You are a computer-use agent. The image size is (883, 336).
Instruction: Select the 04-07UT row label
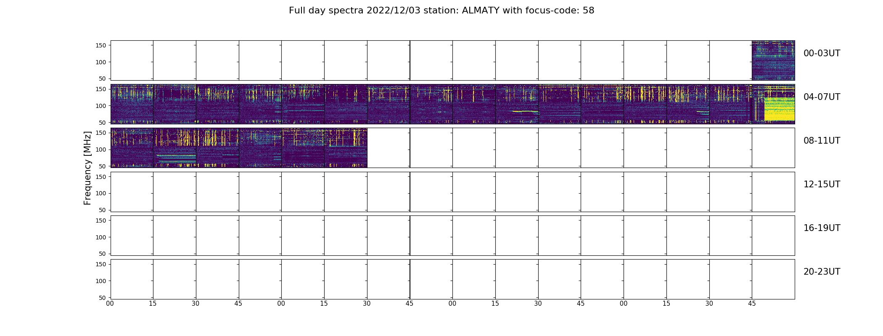click(x=822, y=97)
